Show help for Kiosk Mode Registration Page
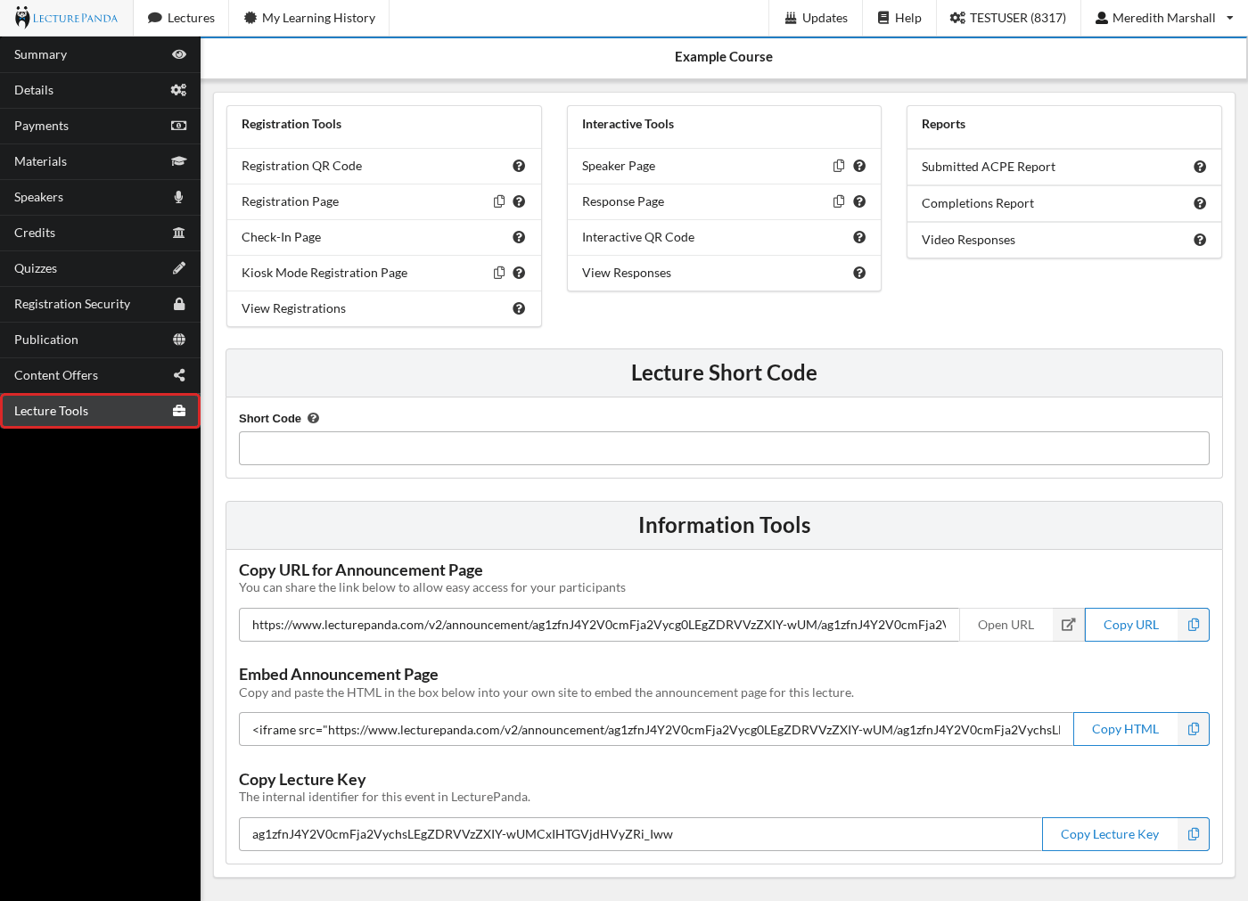 [519, 273]
